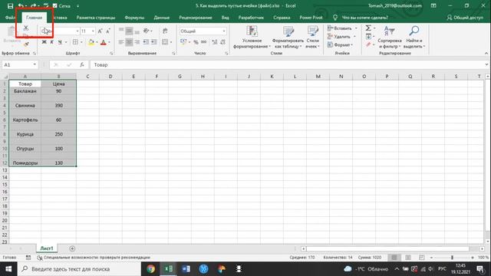Click the increase indent icon
The width and height of the screenshot is (491, 276).
[x=153, y=42]
